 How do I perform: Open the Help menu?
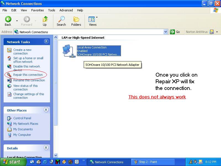(80, 10)
